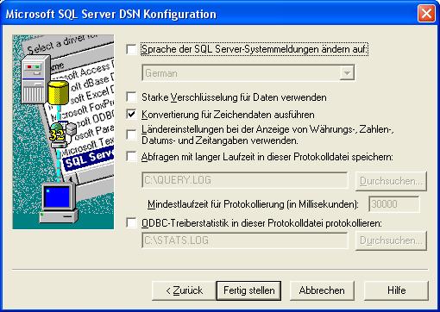Click Durchsuchen next to QUERY.LOG field
Image resolution: width=440 pixels, height=312 pixels.
click(x=391, y=181)
